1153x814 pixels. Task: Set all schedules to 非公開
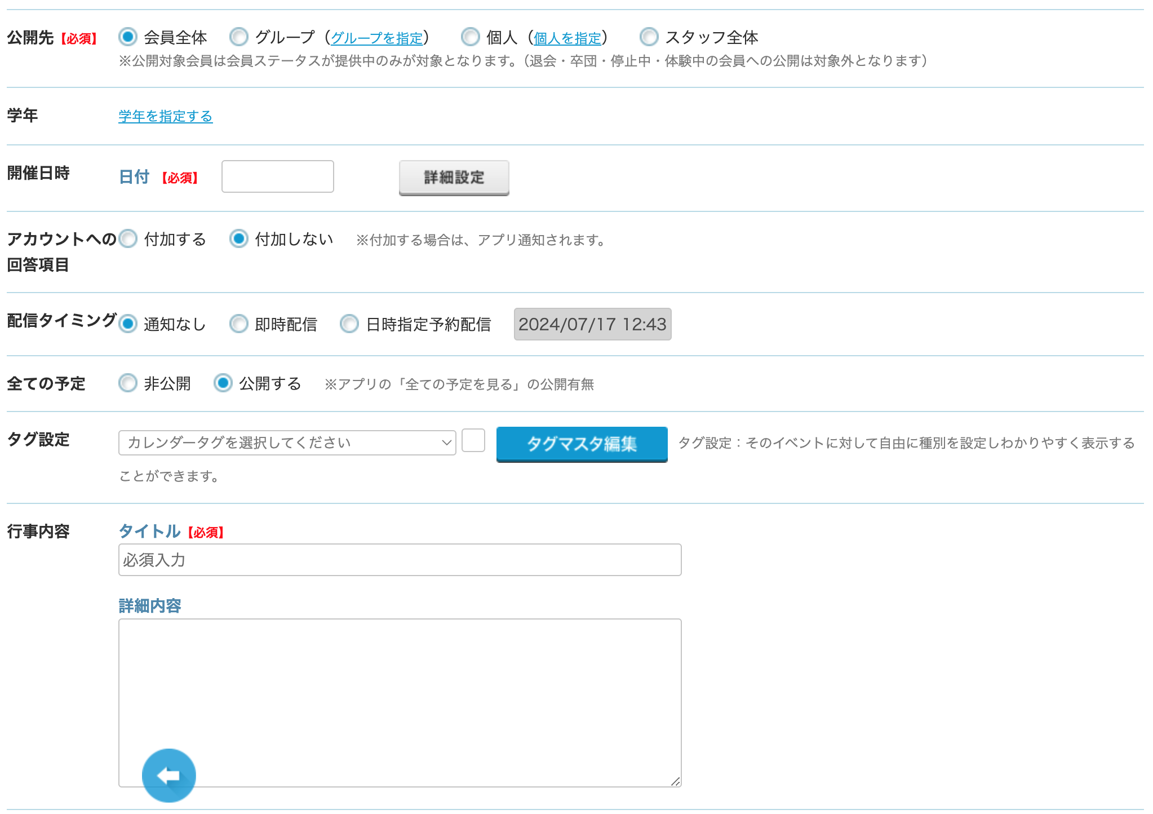(x=128, y=383)
